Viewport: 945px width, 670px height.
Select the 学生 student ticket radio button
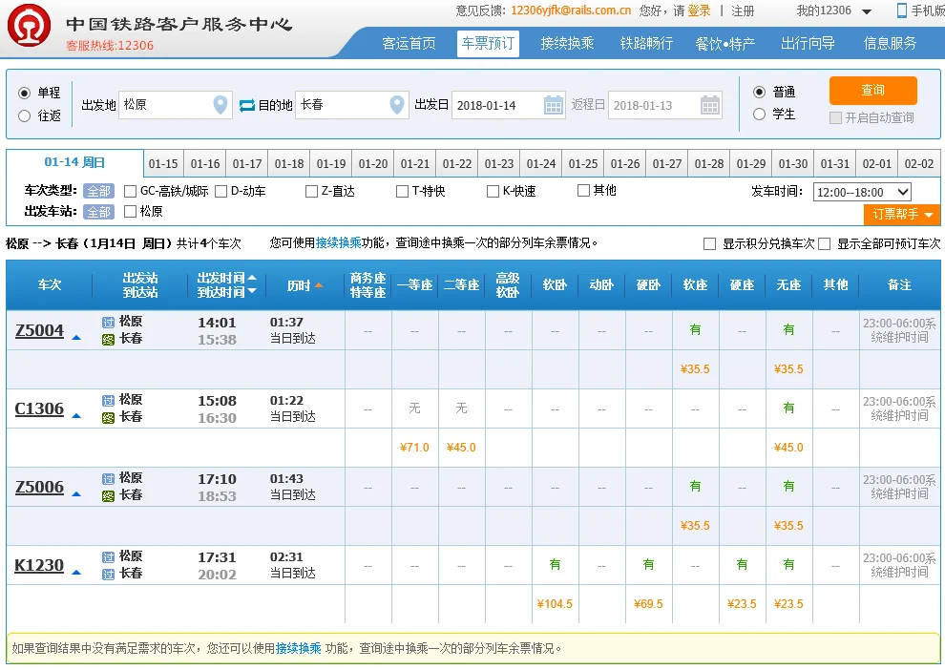(760, 115)
